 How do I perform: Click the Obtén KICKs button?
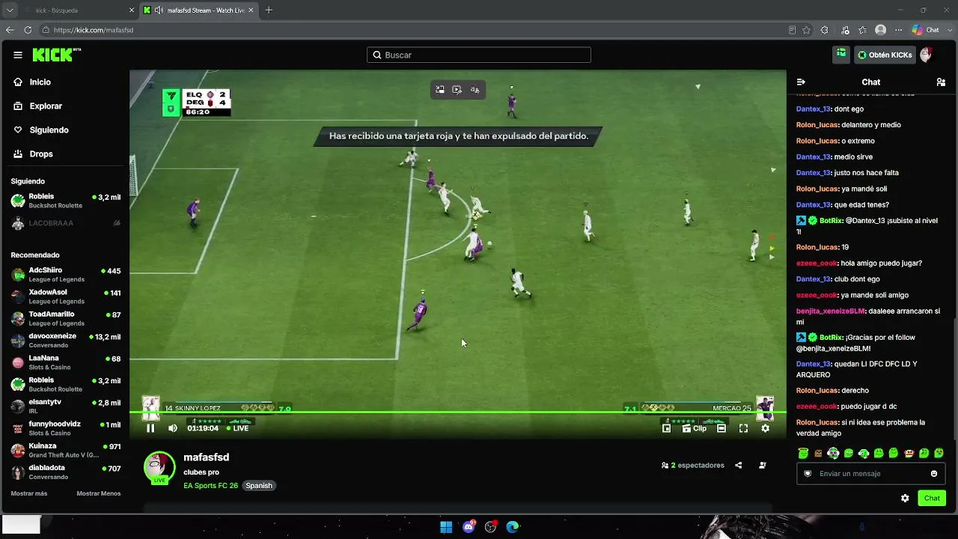click(x=885, y=55)
